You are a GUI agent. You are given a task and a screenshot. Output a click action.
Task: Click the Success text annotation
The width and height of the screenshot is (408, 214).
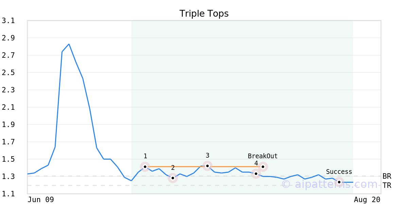coord(339,172)
